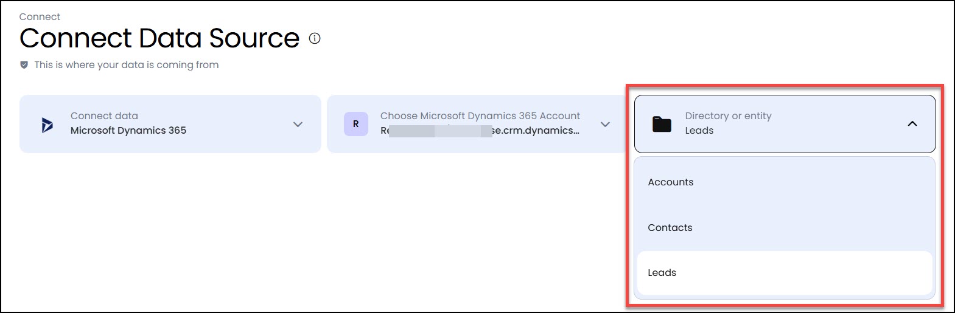Click the Microsoft Dynamics 365 logo icon
Screen dimensions: 955x313
[47, 125]
